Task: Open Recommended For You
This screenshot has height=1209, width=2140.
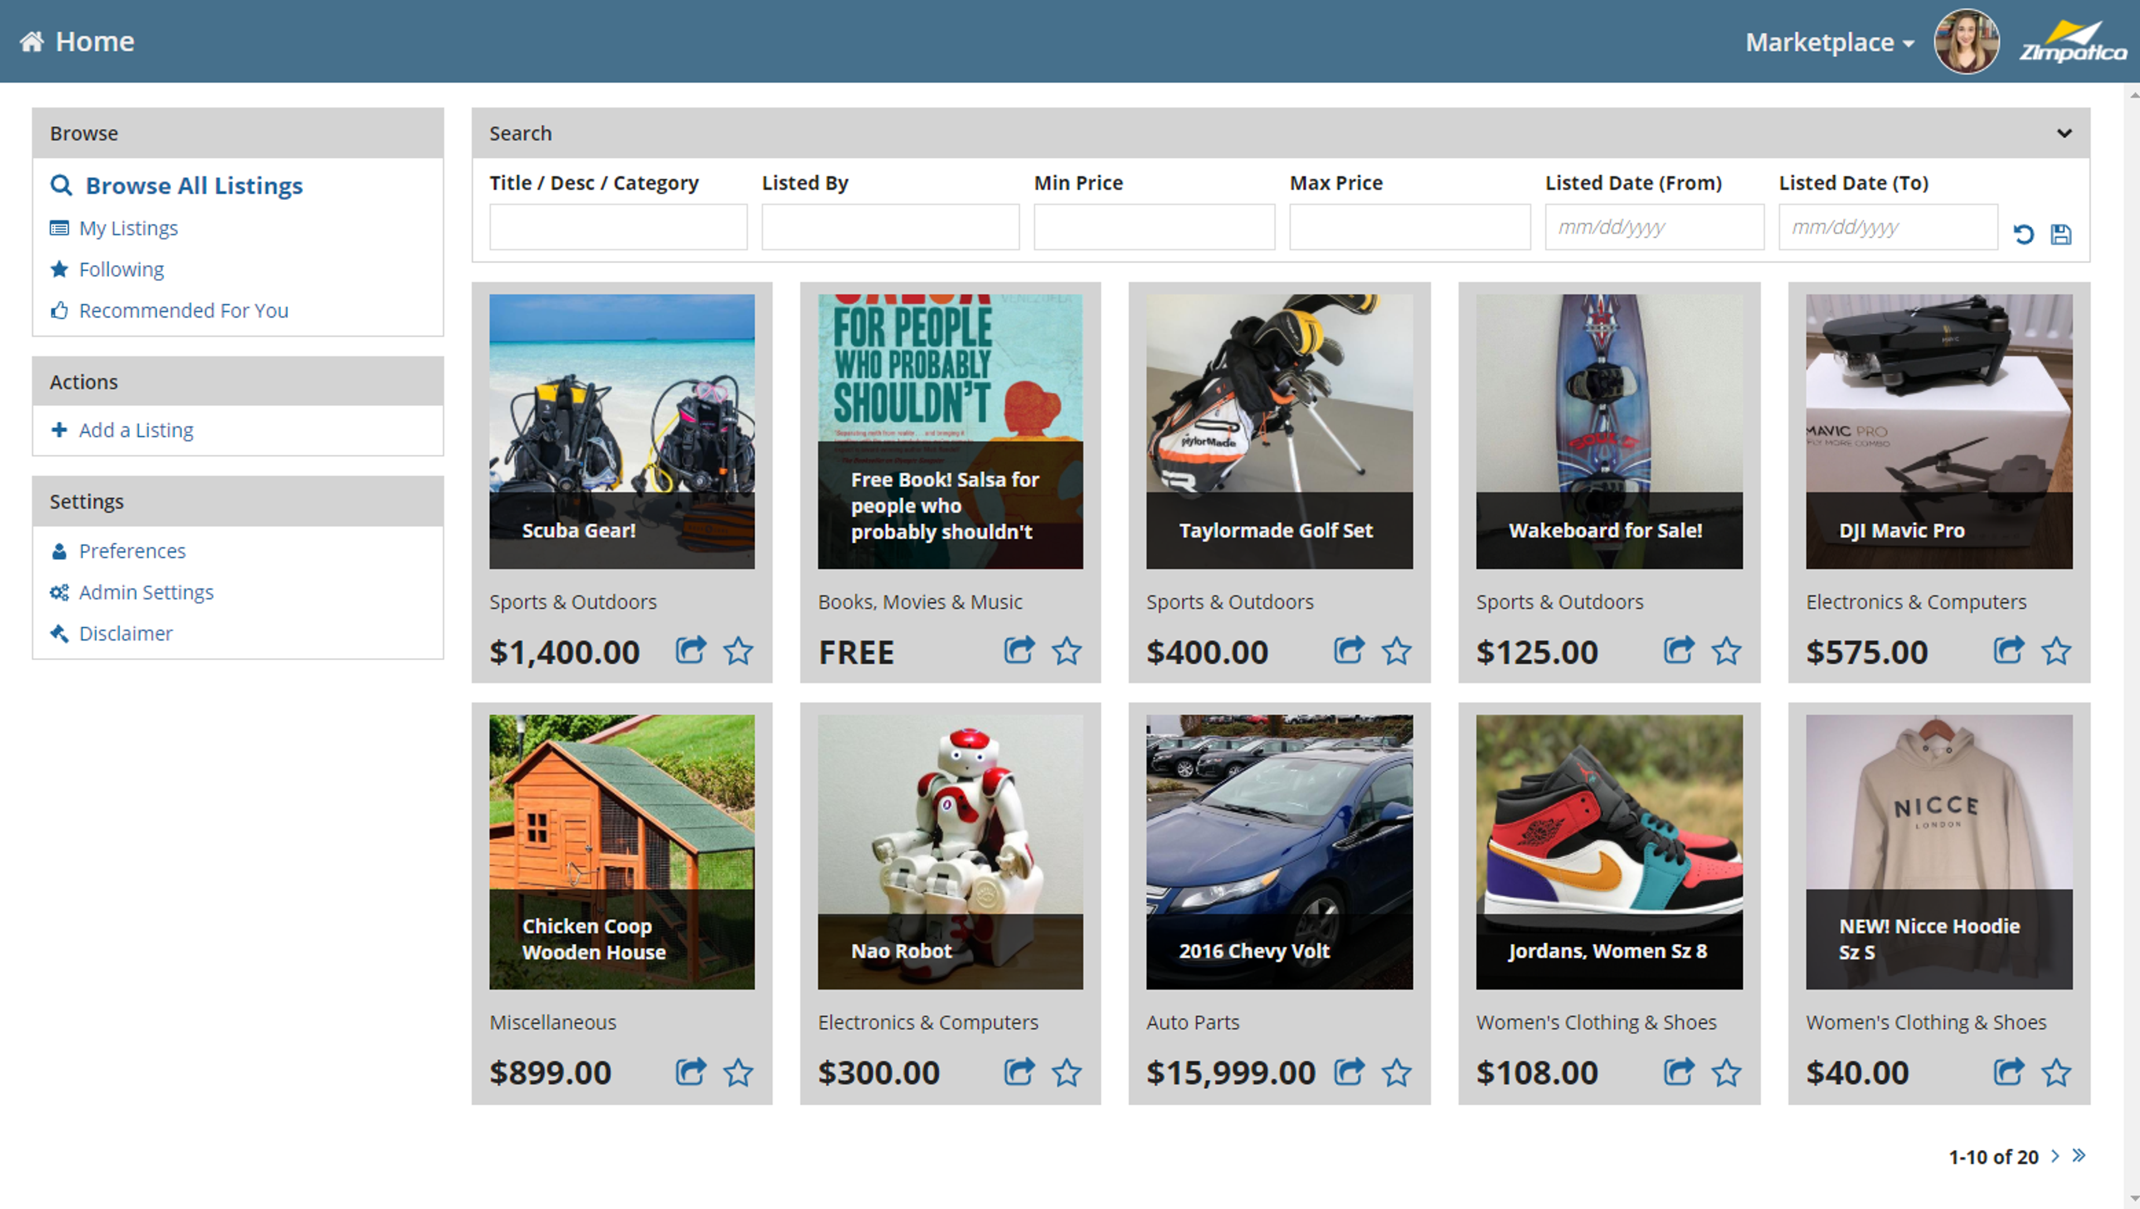Action: tap(169, 310)
